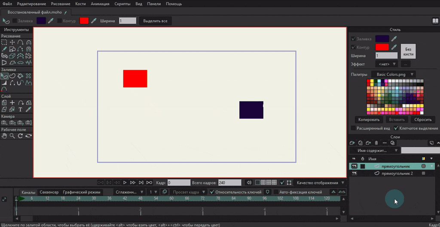Select the Color Points tool

pyautogui.click(x=4, y=90)
